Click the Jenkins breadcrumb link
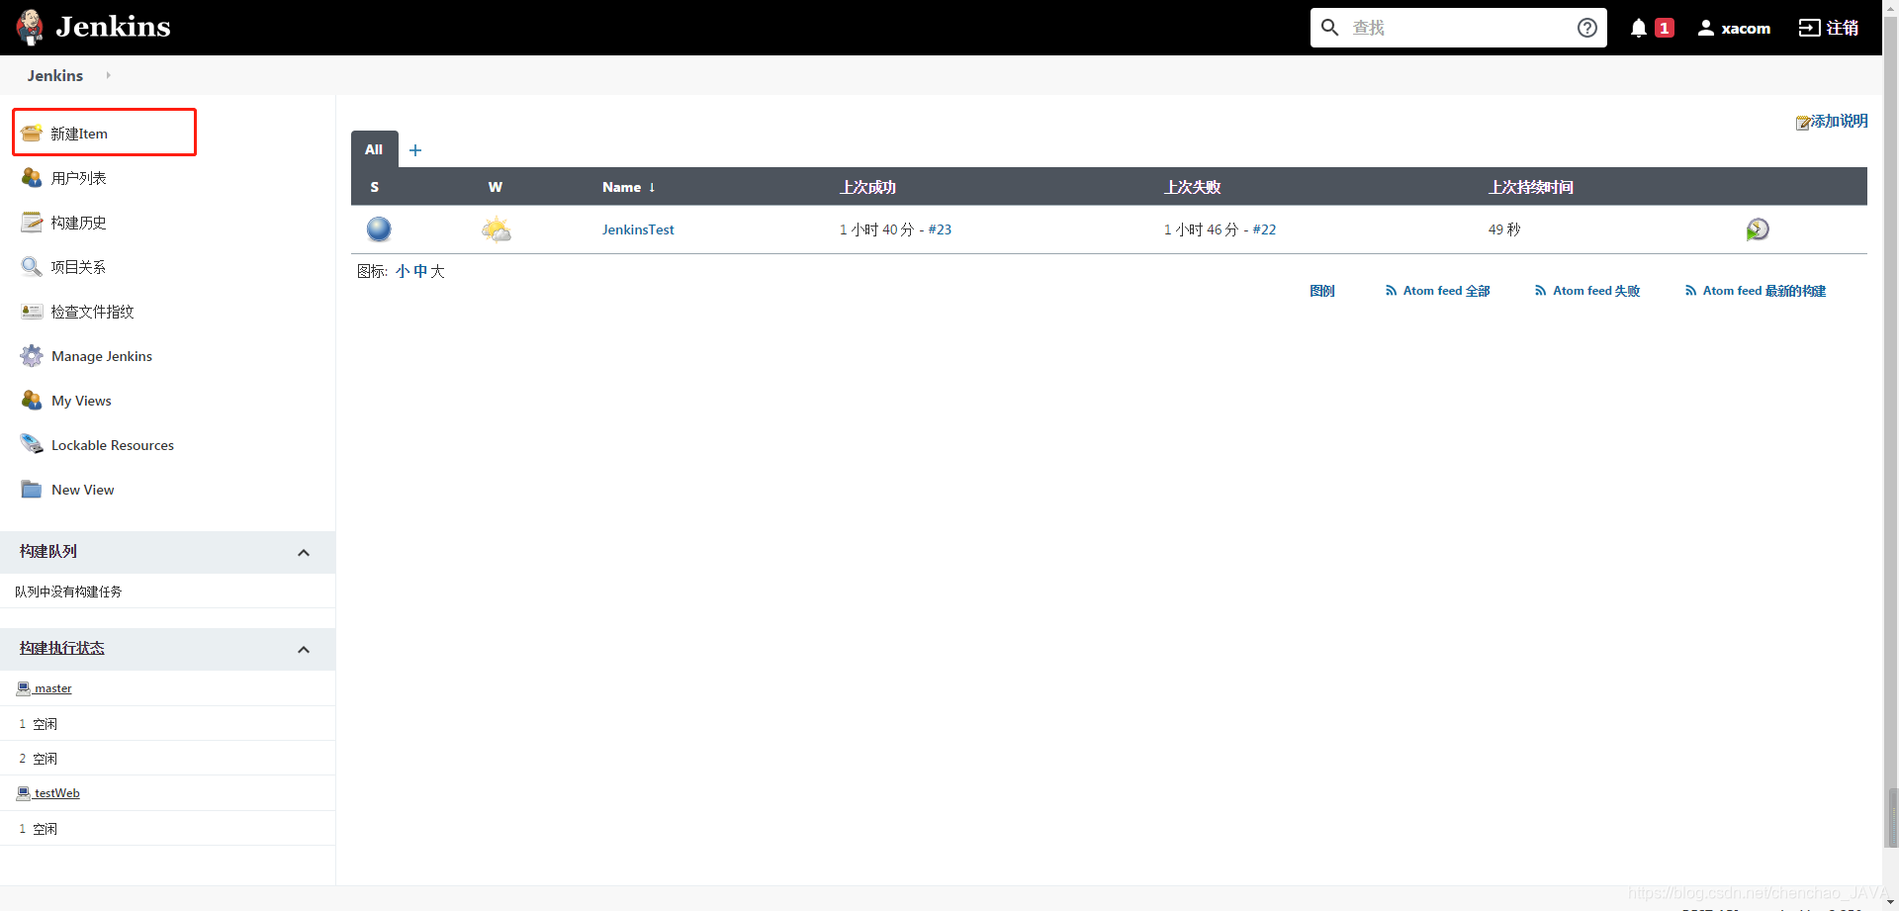Screen dimensions: 1899x911 point(55,75)
